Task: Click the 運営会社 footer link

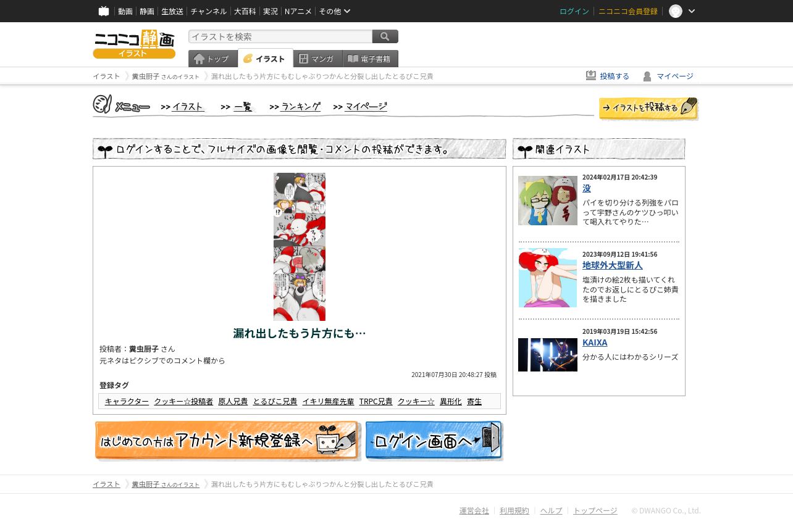Action: (474, 510)
